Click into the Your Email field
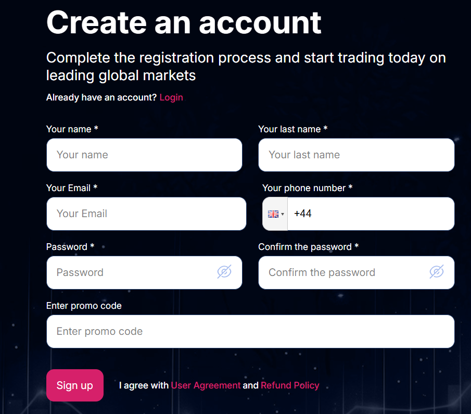The width and height of the screenshot is (471, 414). [146, 214]
